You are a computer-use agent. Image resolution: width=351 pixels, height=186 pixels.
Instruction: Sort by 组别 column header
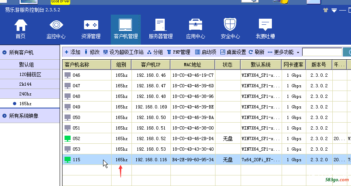(x=121, y=65)
